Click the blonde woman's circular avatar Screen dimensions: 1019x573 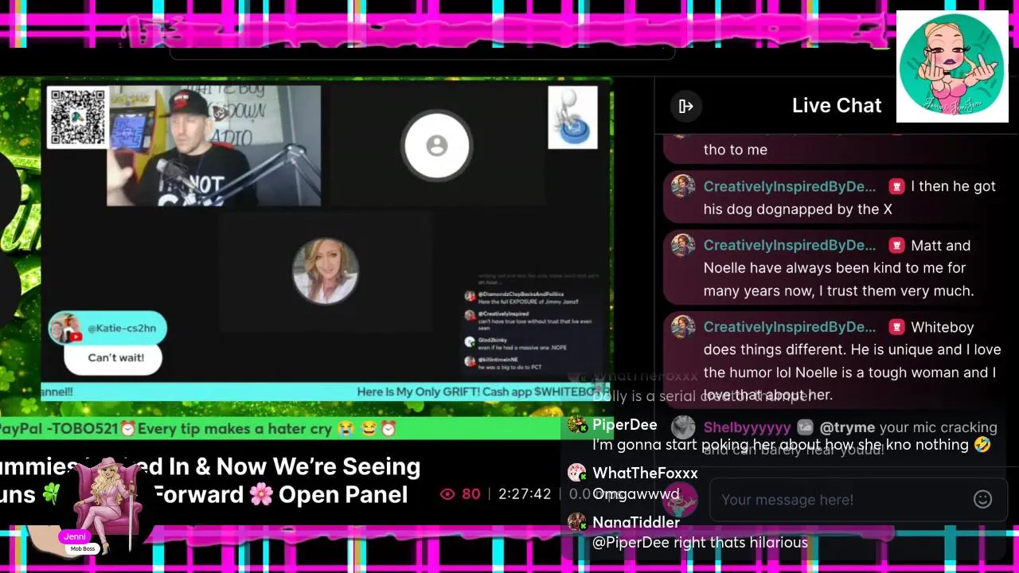point(325,271)
